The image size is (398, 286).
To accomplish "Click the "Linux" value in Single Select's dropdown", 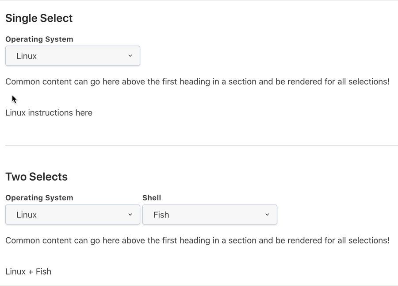I will pos(27,56).
